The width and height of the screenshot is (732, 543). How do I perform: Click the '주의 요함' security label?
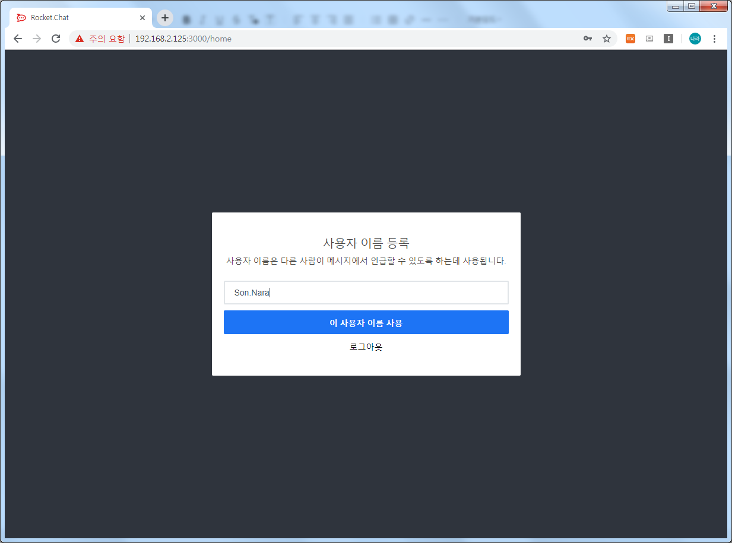click(107, 39)
